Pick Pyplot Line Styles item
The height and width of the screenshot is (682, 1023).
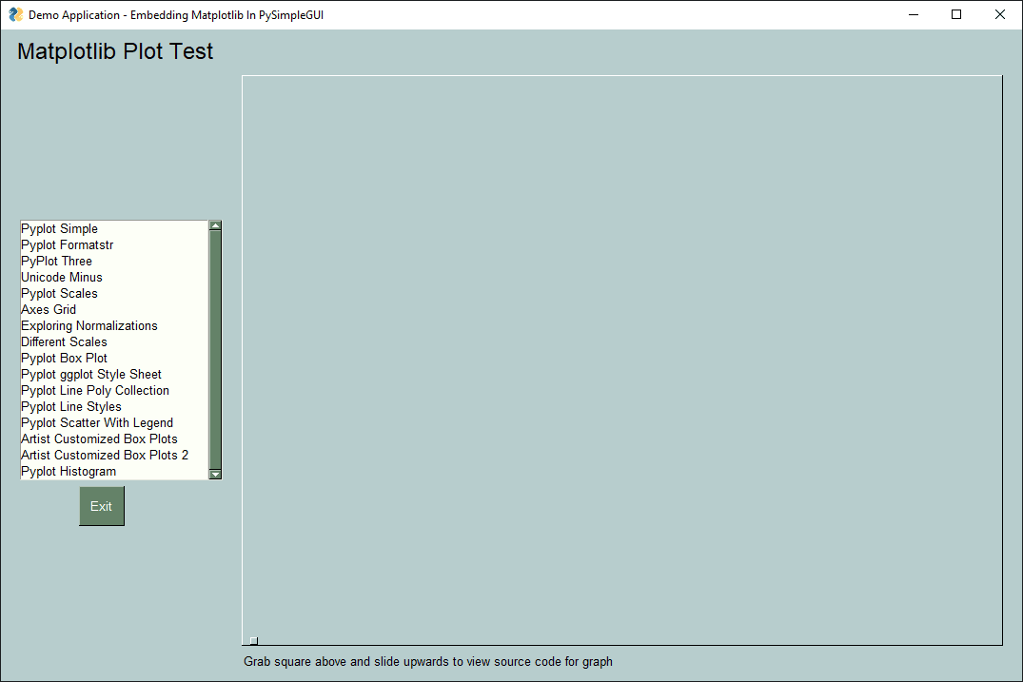point(71,407)
